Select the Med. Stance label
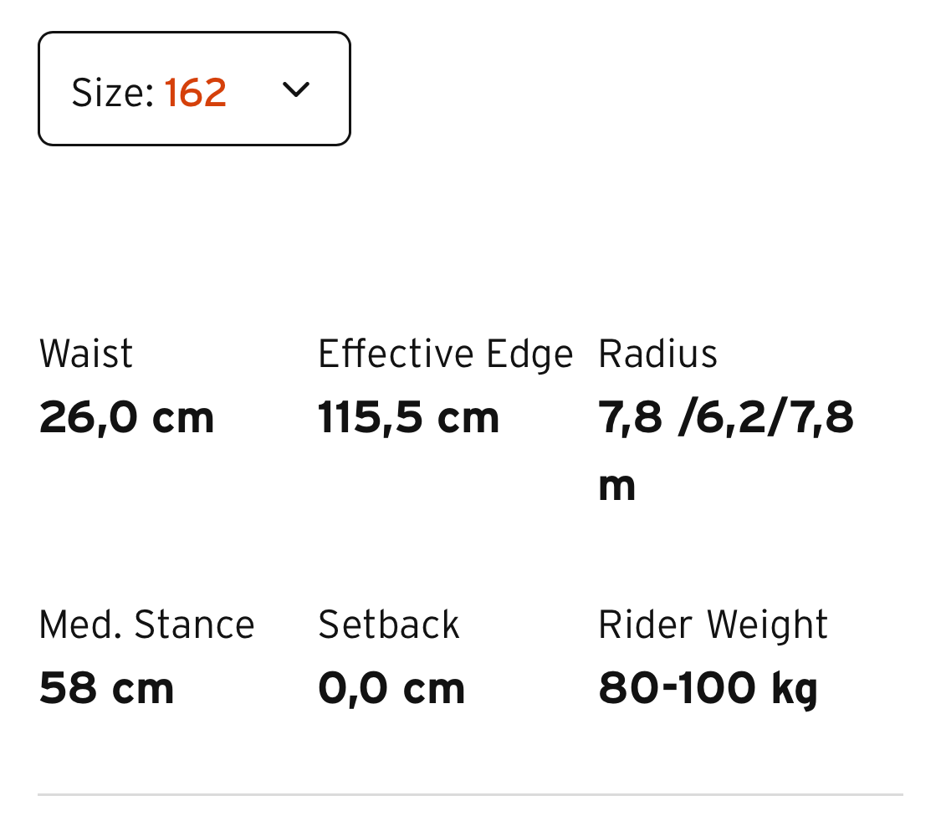 pos(146,625)
